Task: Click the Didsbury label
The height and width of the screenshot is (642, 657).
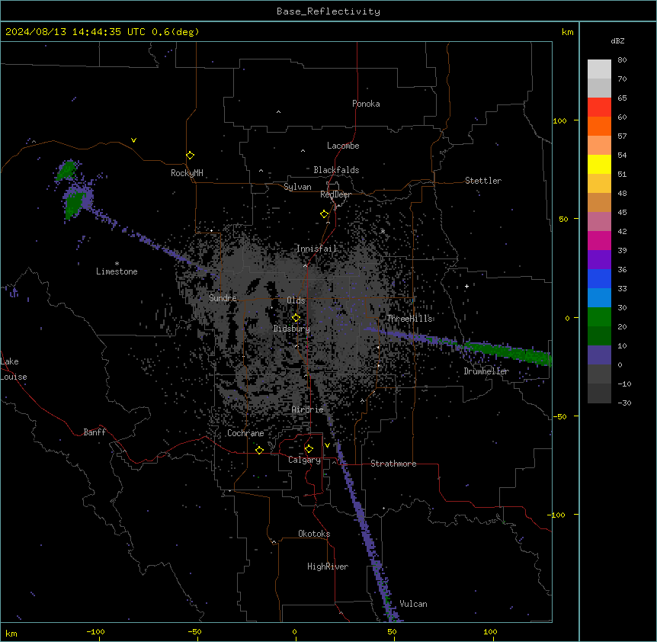Action: pyautogui.click(x=292, y=329)
